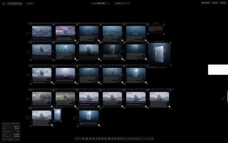This screenshot has height=143, width=228.
Task: Click the plus add button in top bar
Action: pos(3,4)
